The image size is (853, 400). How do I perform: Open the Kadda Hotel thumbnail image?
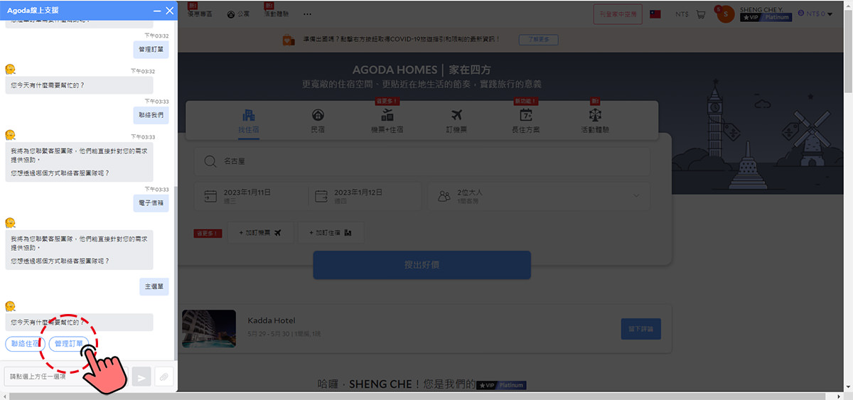[x=209, y=328]
